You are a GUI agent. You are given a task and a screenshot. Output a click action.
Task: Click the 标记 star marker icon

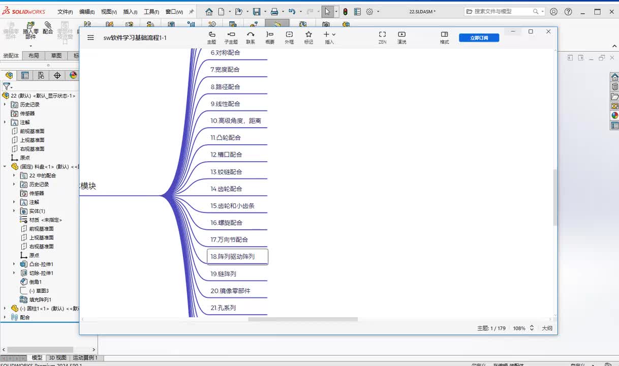[x=308, y=37]
